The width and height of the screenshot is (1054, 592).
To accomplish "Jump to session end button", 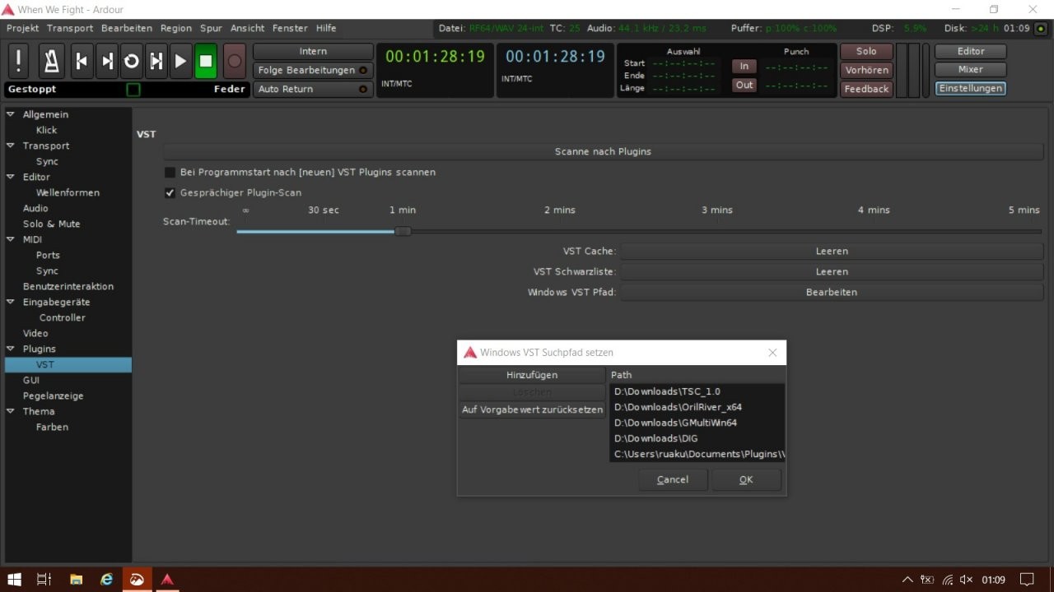I will (x=107, y=61).
